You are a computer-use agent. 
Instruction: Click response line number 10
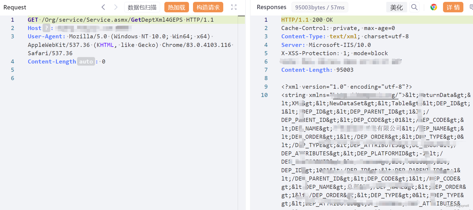coord(264,95)
